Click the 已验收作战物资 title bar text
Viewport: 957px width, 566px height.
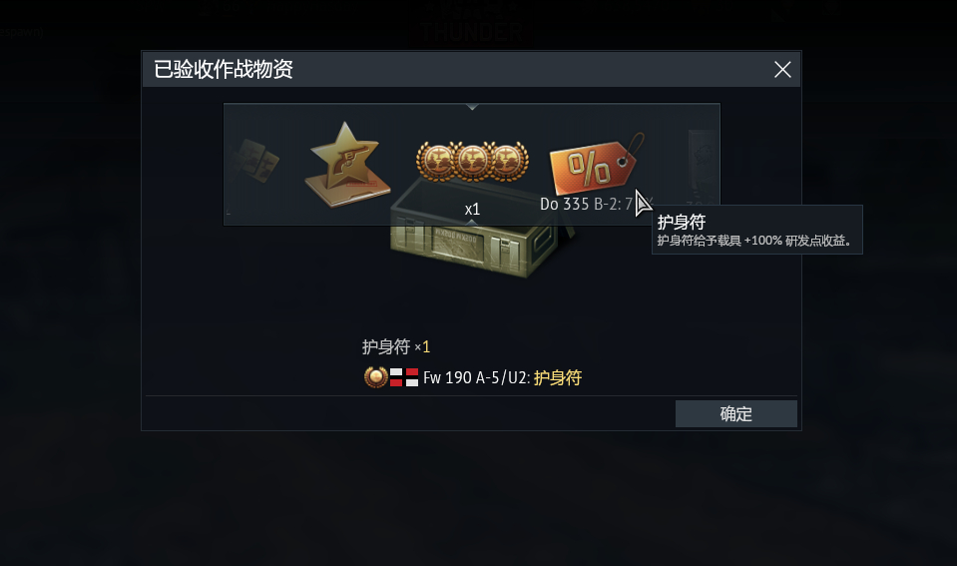pos(224,69)
